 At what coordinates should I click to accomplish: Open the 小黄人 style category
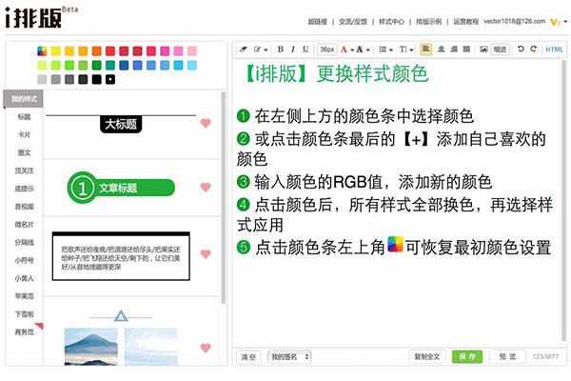25,278
